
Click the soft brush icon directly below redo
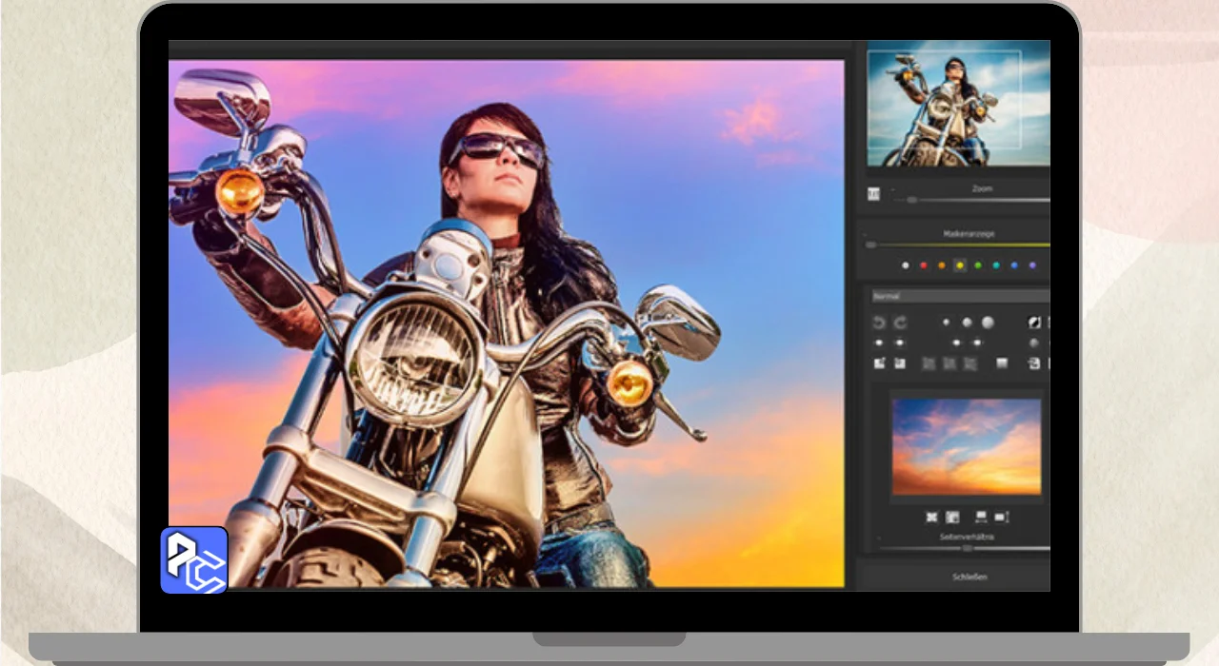click(900, 343)
